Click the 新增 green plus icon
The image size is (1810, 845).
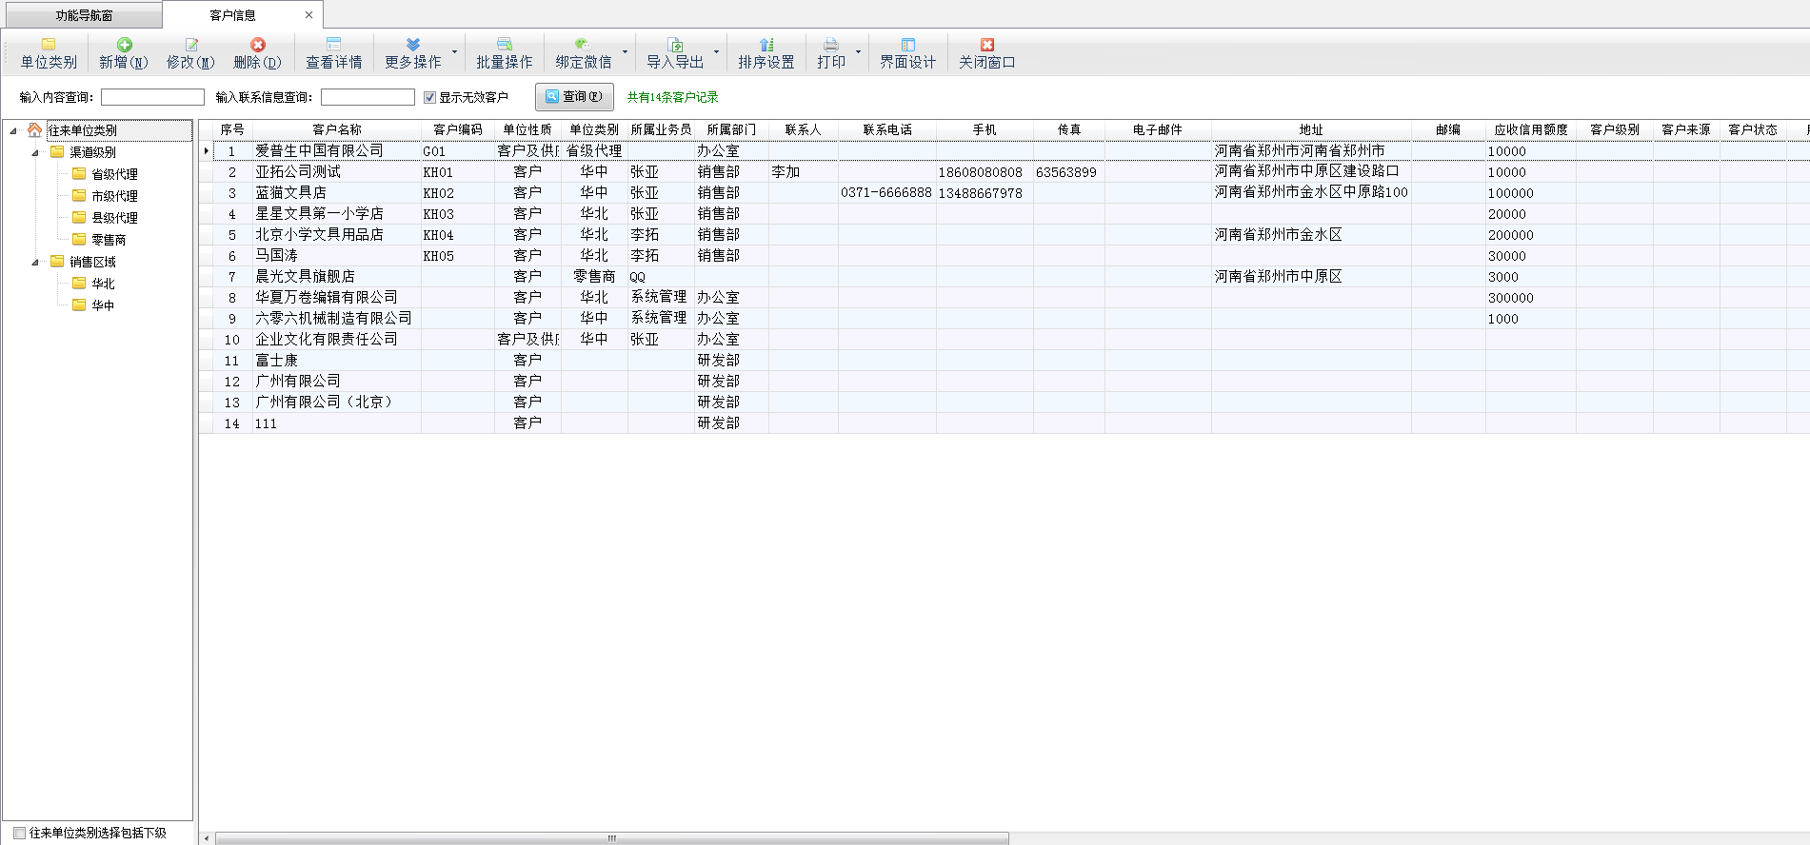click(x=125, y=45)
